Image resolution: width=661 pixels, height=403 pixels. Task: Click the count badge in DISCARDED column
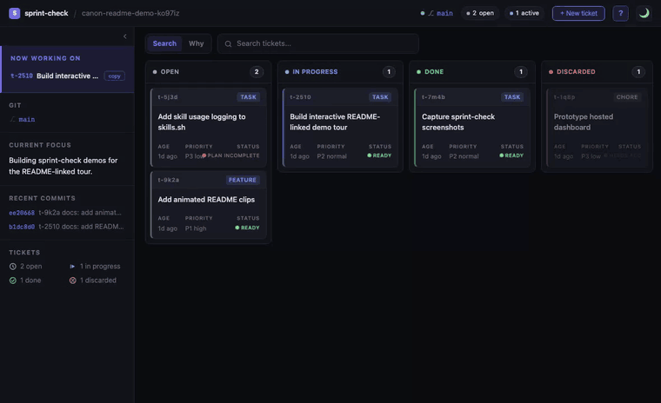638,72
